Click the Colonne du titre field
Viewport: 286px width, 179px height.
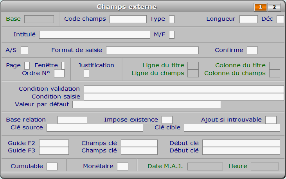(x=275, y=66)
